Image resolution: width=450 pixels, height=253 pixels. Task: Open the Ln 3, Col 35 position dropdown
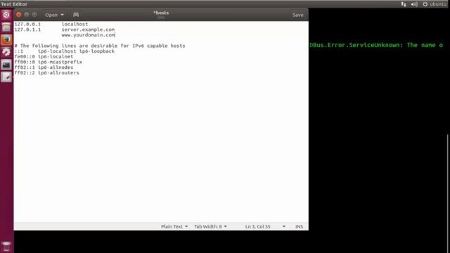(265, 226)
